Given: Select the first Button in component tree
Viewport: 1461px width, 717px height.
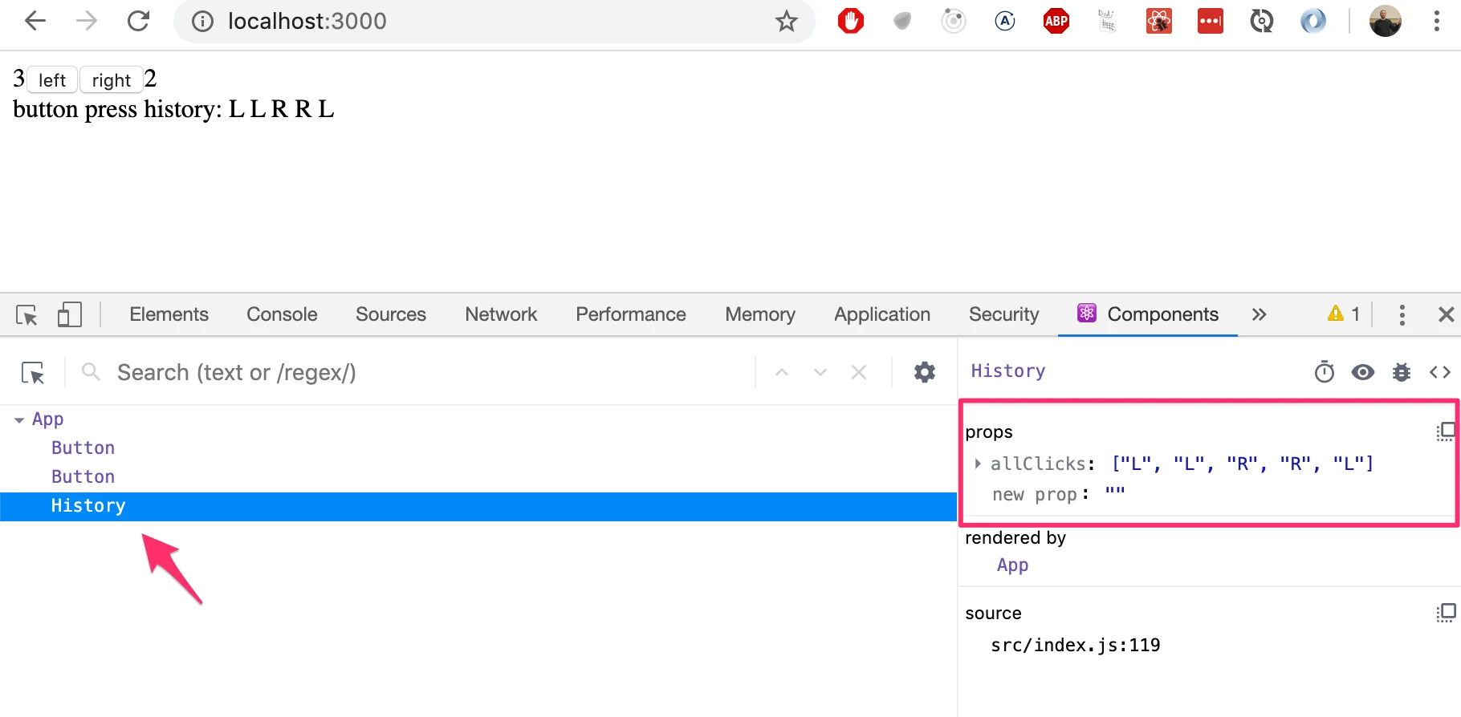Looking at the screenshot, I should click(x=83, y=448).
